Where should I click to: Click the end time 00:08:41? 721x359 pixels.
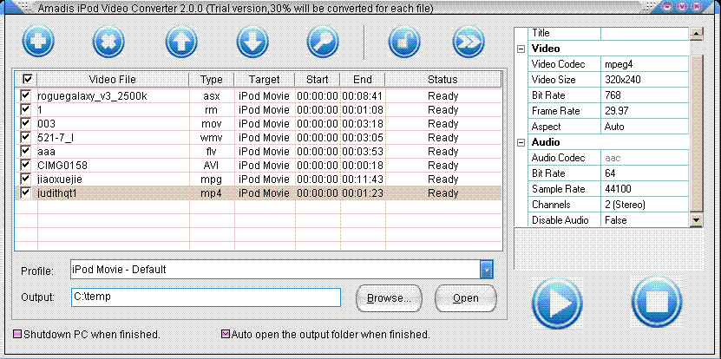point(363,96)
